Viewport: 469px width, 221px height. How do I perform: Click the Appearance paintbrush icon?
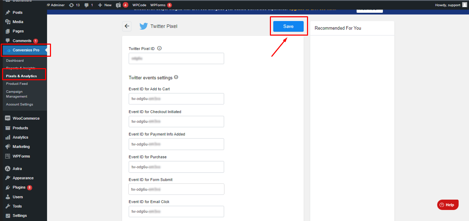[8, 178]
